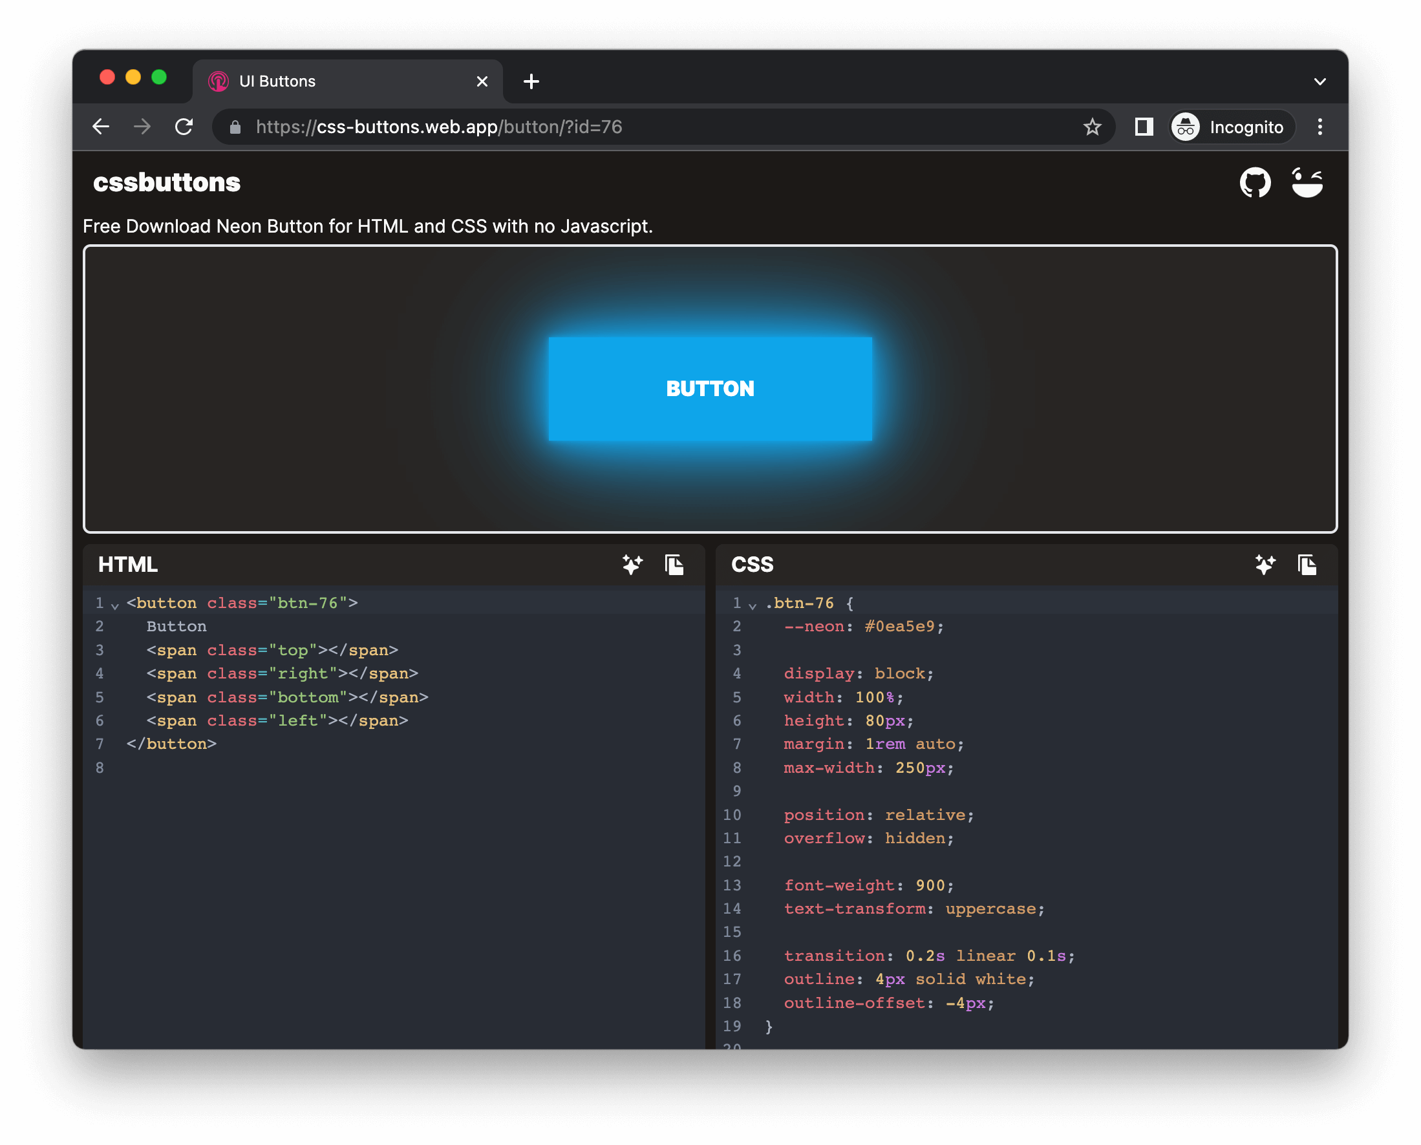Format HTML code with sparkle icon
The width and height of the screenshot is (1421, 1145).
pos(632,565)
